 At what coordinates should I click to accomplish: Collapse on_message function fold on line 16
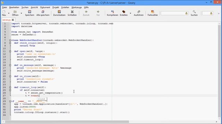tap(10, 65)
